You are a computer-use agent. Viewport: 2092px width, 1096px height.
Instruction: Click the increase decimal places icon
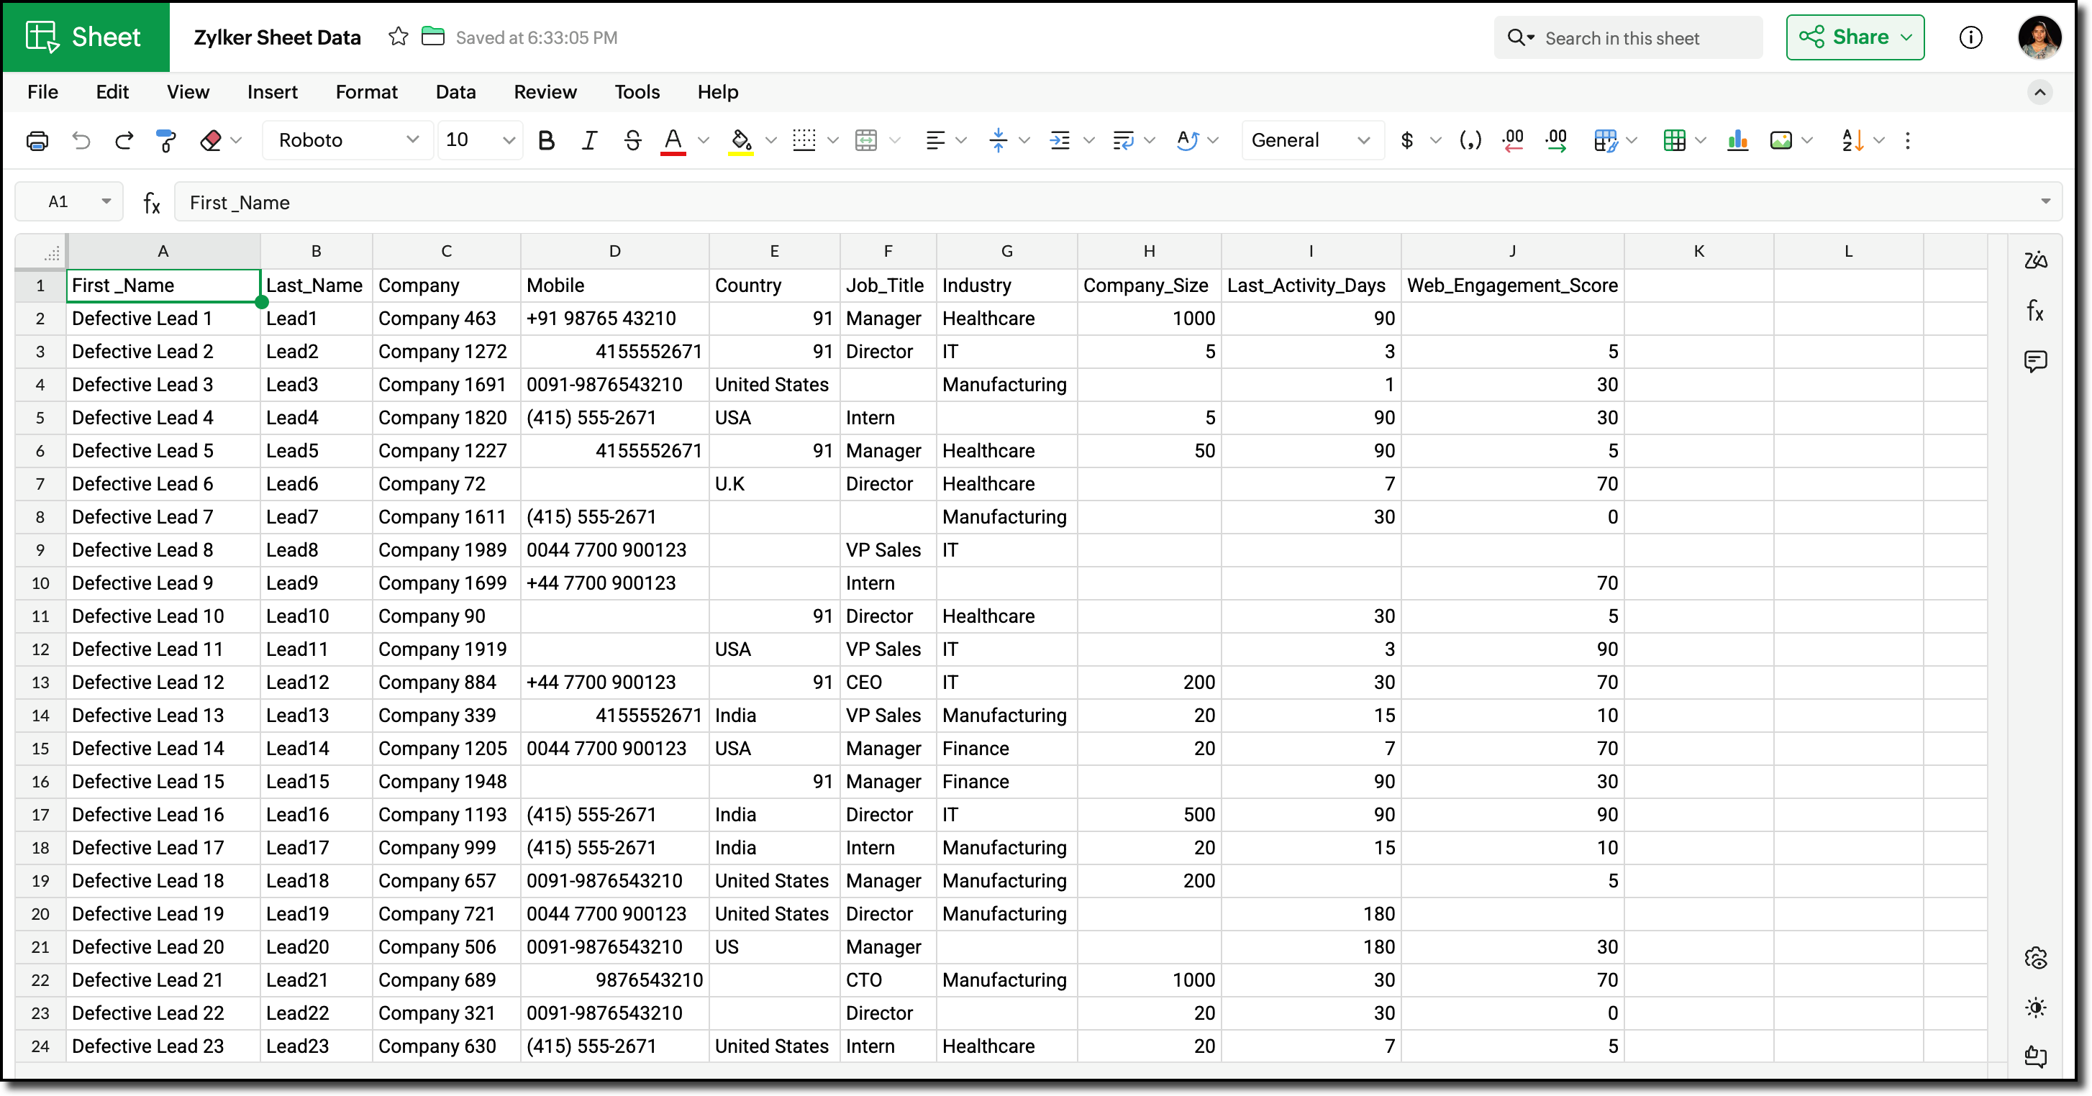[x=1556, y=140]
